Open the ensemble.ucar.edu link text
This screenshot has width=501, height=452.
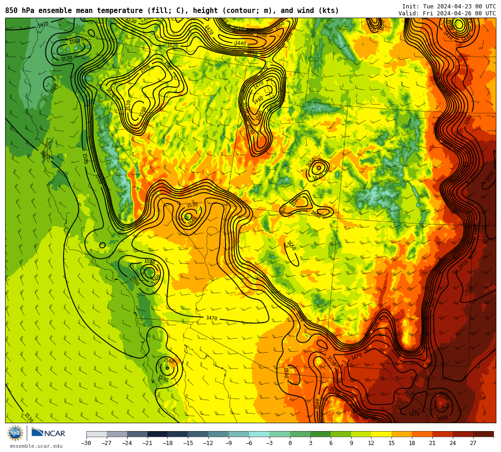tap(36, 446)
